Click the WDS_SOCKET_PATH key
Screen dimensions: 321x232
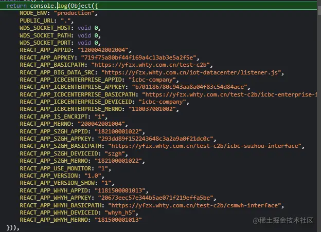(45, 35)
